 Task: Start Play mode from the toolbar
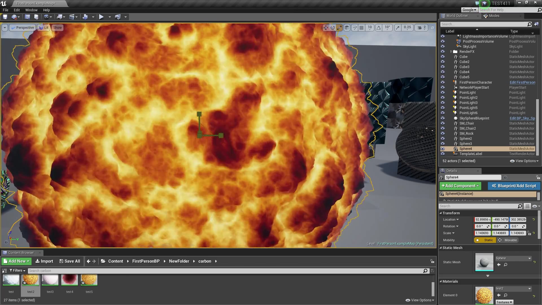click(101, 17)
